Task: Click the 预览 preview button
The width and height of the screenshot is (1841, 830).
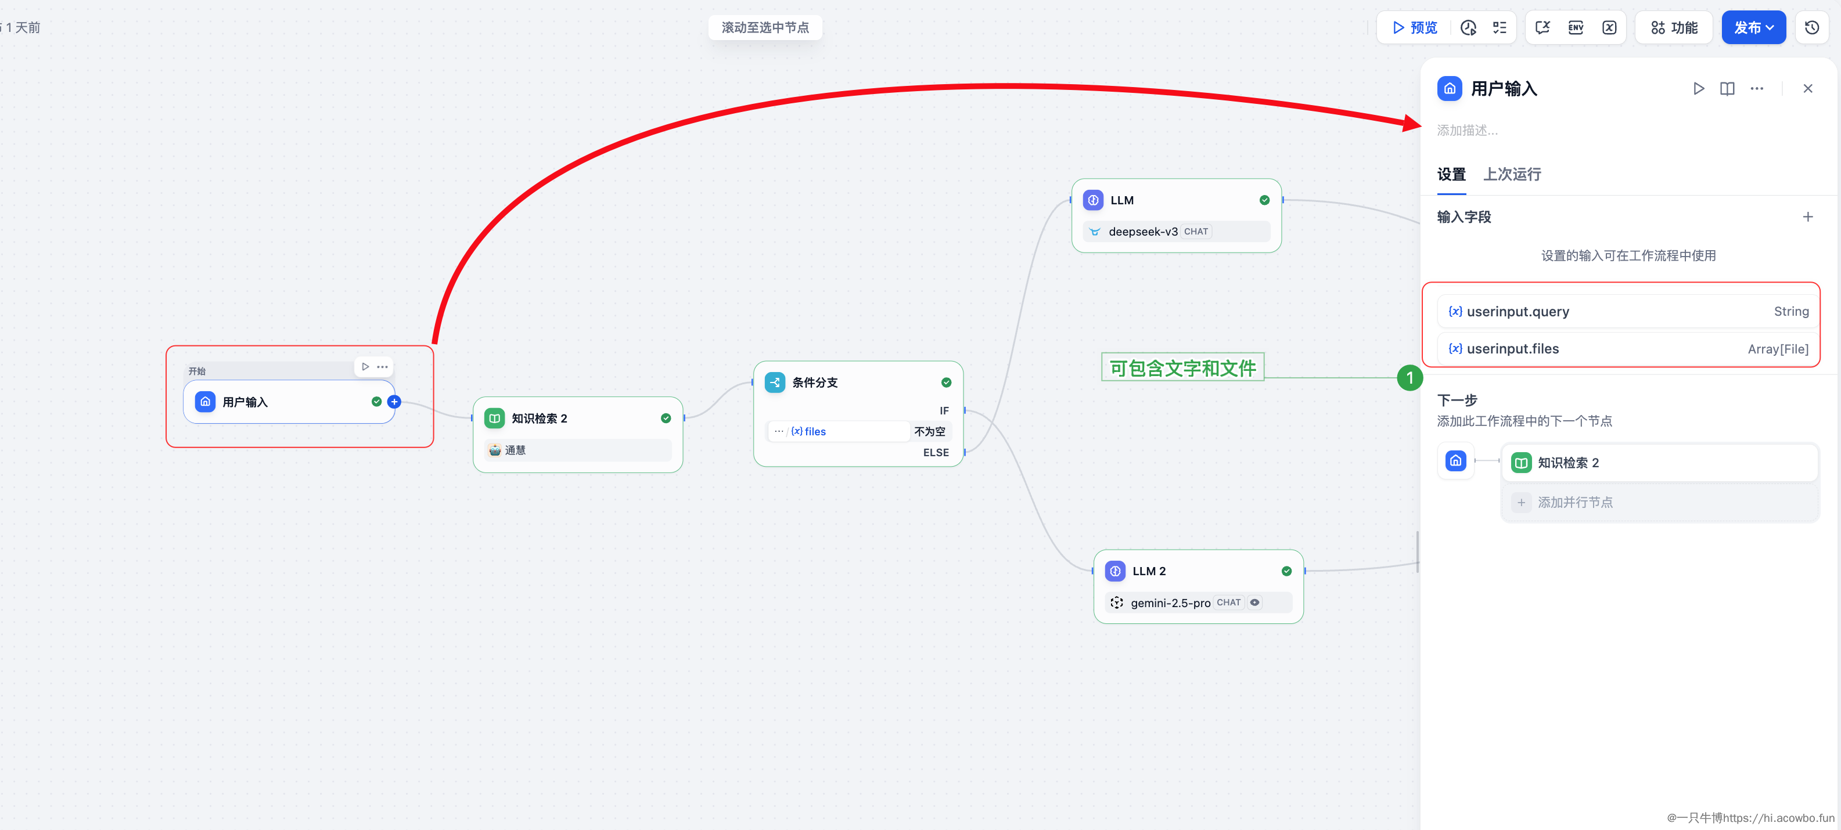Action: (x=1415, y=28)
